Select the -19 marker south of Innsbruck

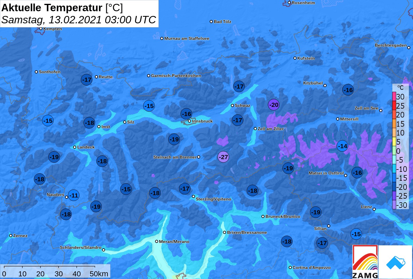coord(174,139)
